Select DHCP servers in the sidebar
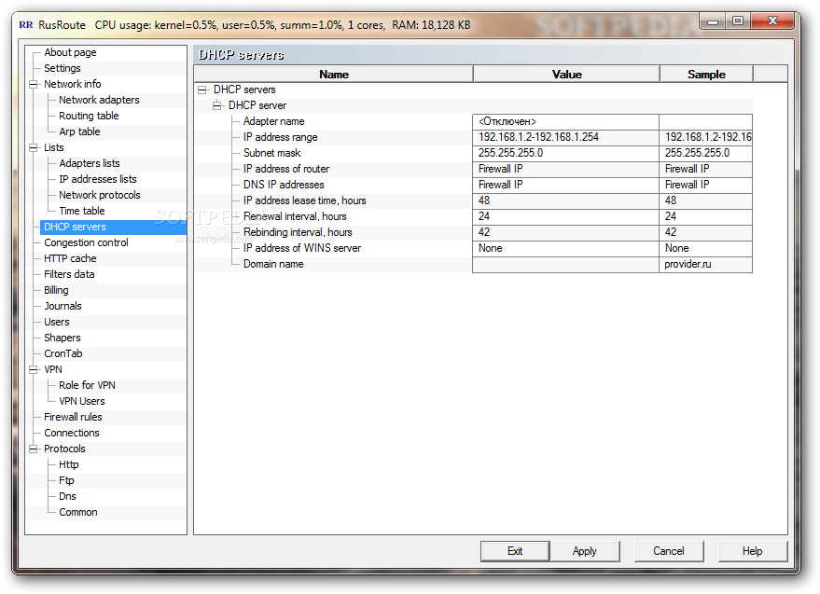This screenshot has height=594, width=820. (x=75, y=227)
